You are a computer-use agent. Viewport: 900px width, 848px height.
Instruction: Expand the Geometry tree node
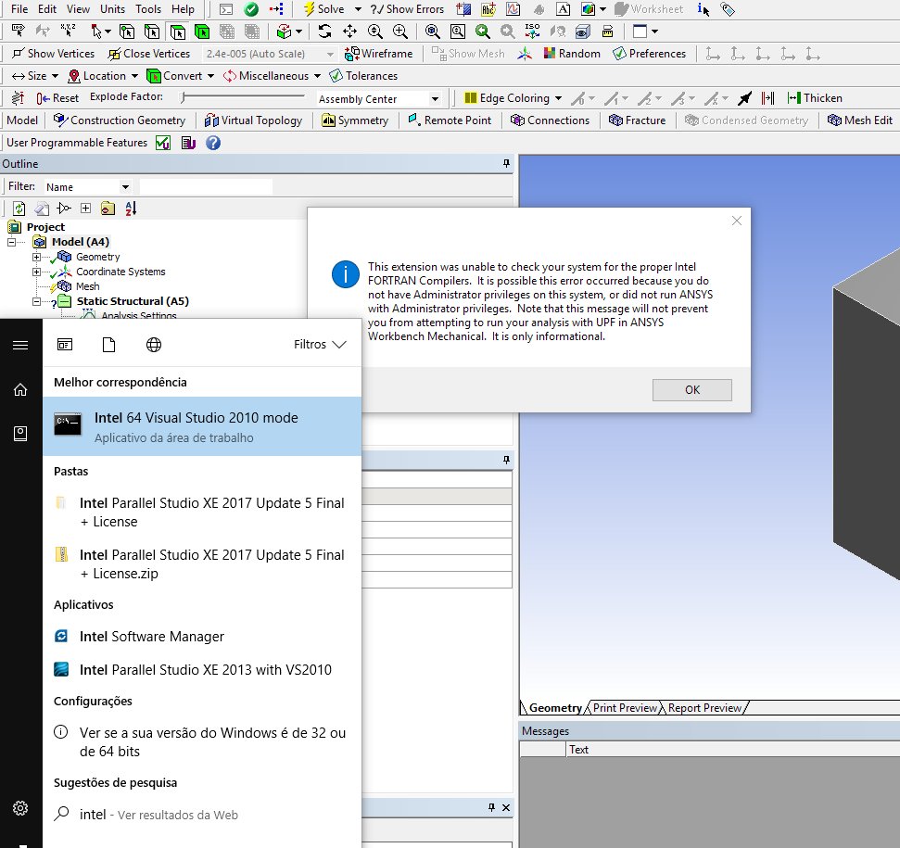[37, 257]
